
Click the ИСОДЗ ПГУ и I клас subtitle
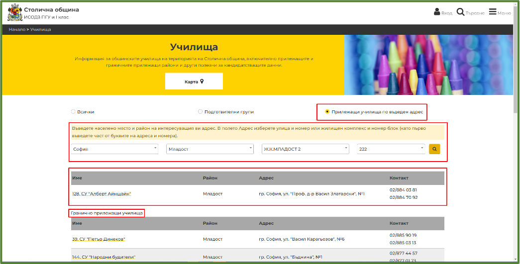(x=46, y=17)
